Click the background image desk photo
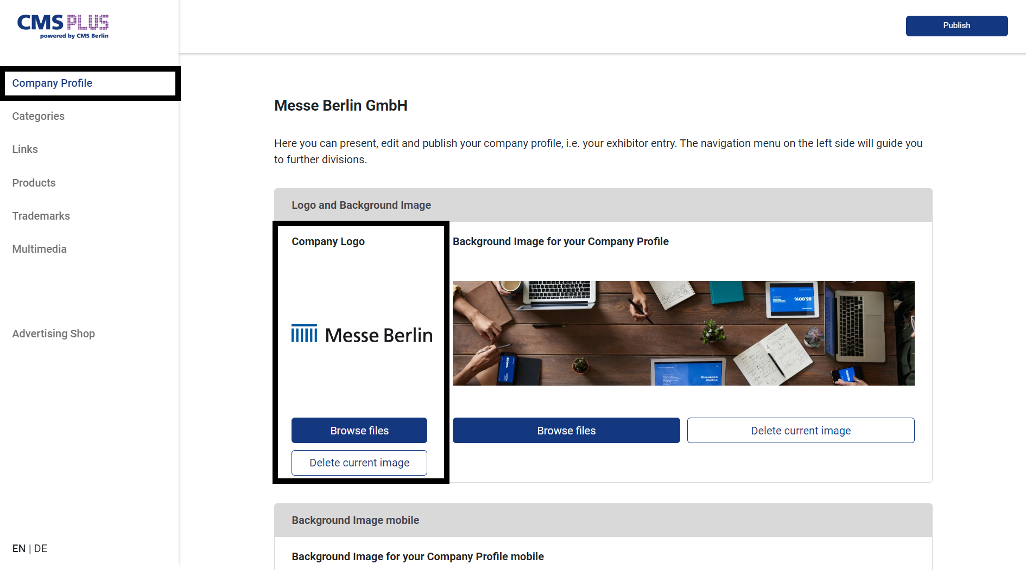This screenshot has width=1026, height=570. point(683,333)
